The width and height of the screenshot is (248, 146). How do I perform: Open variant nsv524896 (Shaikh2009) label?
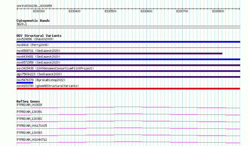point(35,39)
